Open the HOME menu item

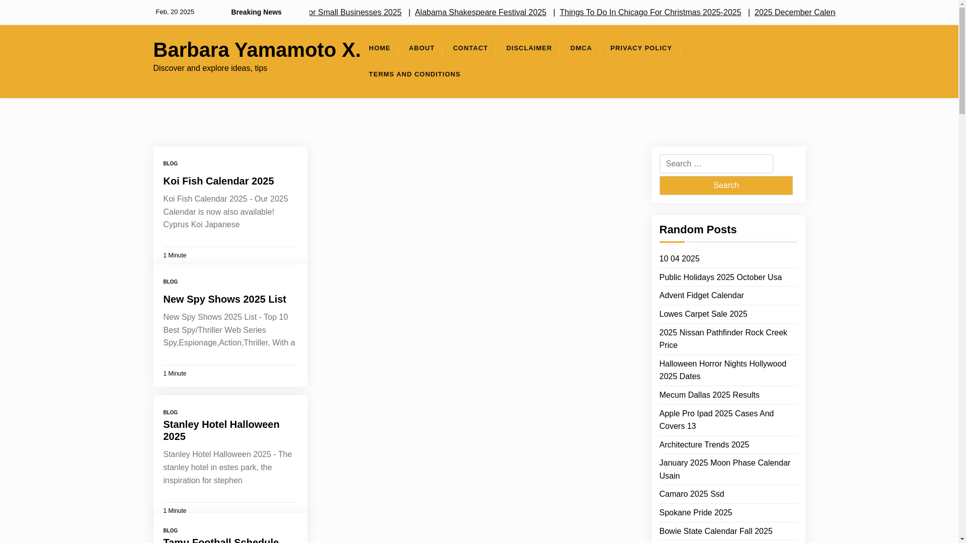point(379,48)
